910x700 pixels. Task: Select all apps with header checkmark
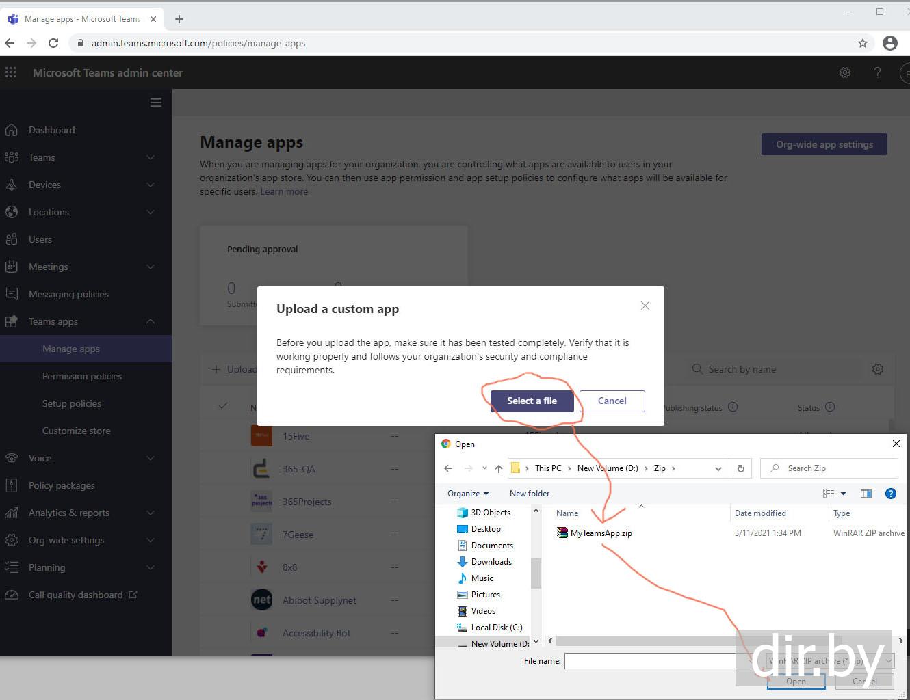point(223,405)
